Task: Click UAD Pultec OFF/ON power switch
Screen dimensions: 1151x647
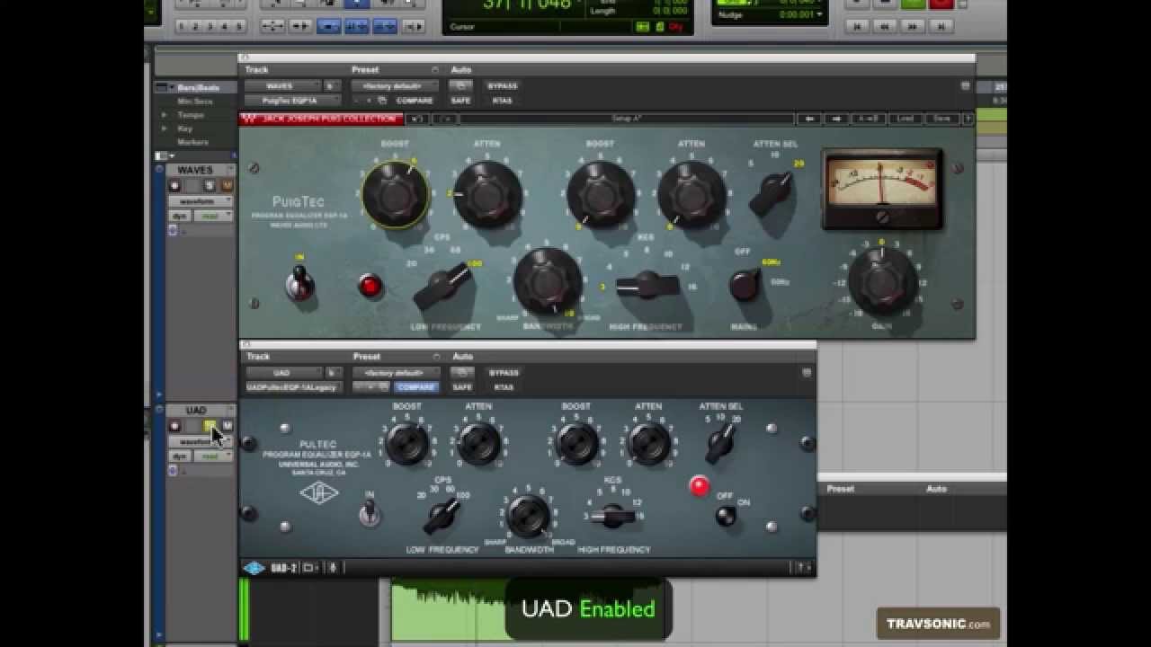Action: point(726,516)
